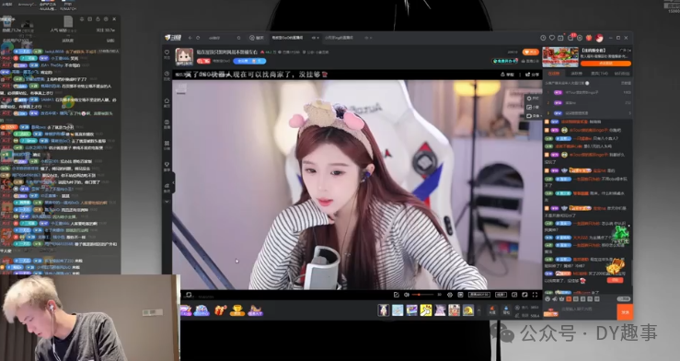Click the 举报 report icon above the video
This screenshot has width=680, height=361.
tap(507, 75)
